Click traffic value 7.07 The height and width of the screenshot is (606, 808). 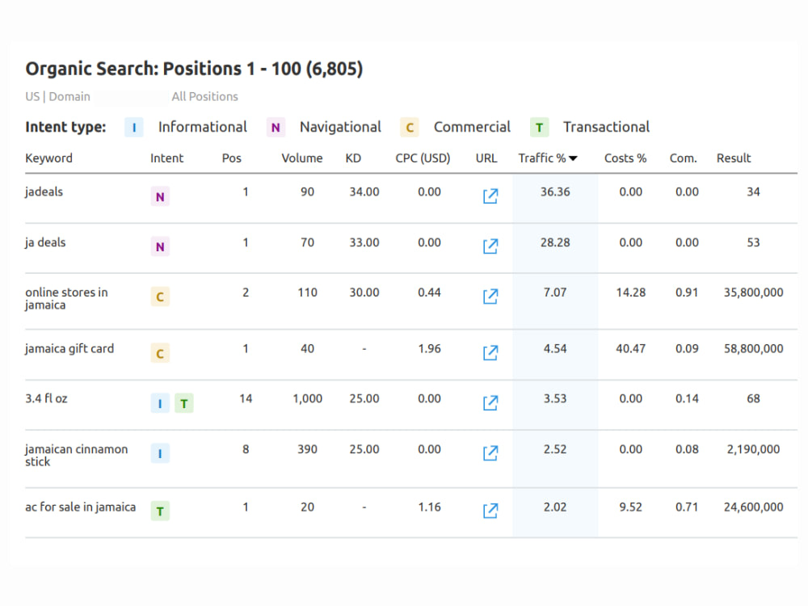point(555,292)
